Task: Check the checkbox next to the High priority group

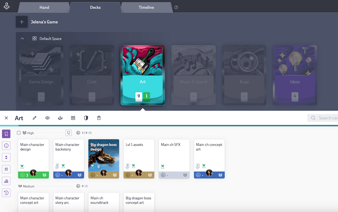Action: (x=18, y=133)
